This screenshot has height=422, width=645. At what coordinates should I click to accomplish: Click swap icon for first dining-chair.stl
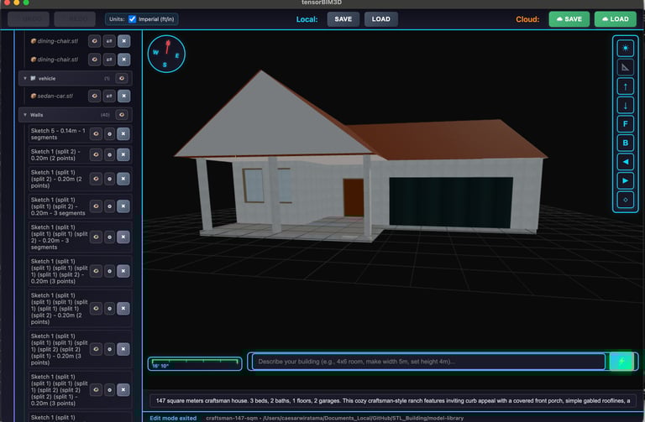(x=109, y=41)
